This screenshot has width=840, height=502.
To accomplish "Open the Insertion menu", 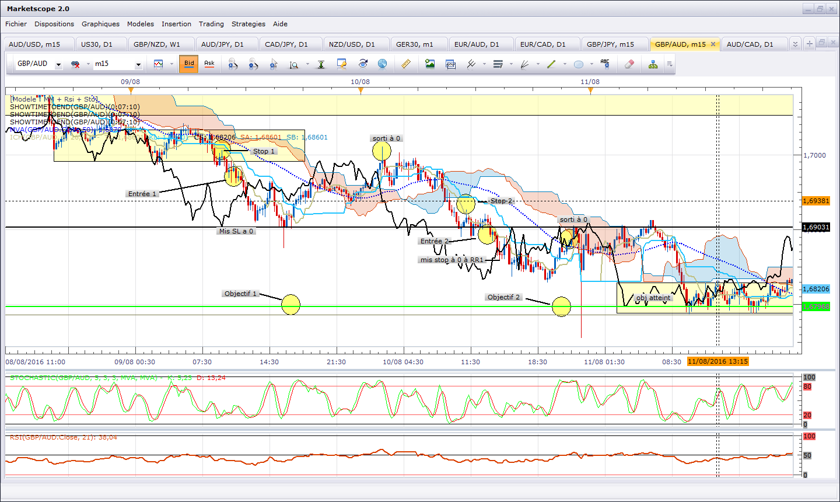I will (x=176, y=24).
